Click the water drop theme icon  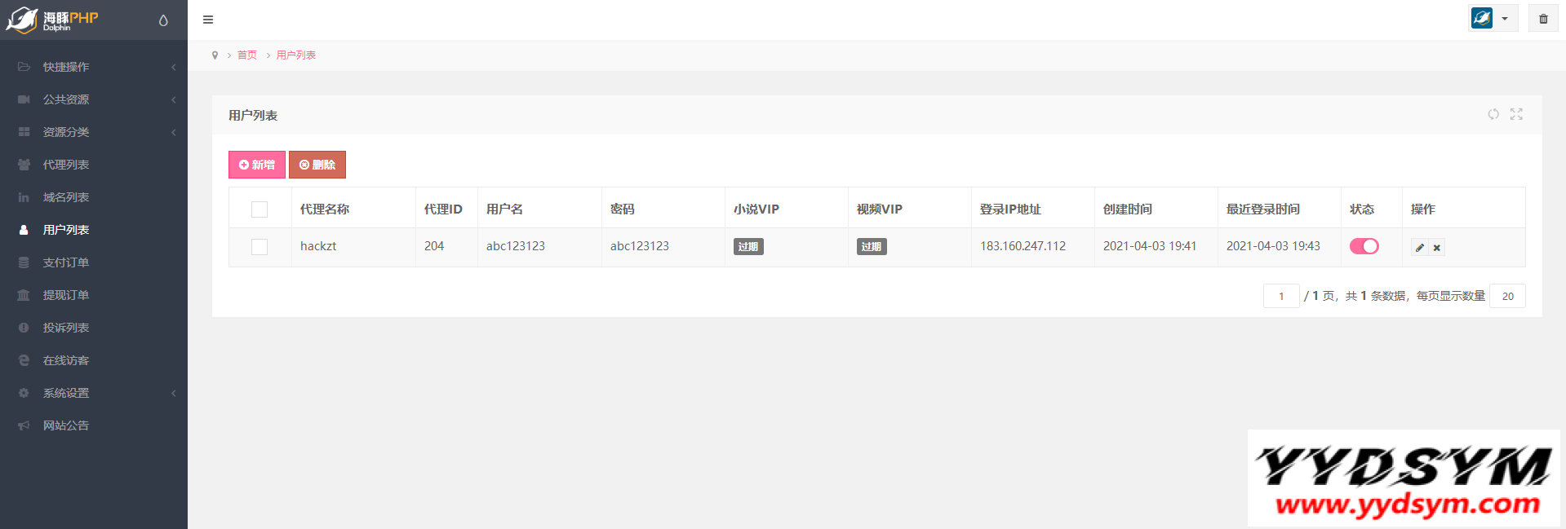point(163,20)
